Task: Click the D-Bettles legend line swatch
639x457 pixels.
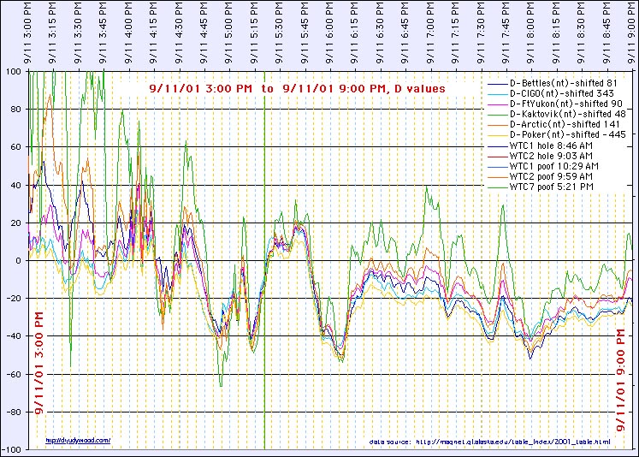Action: (496, 83)
